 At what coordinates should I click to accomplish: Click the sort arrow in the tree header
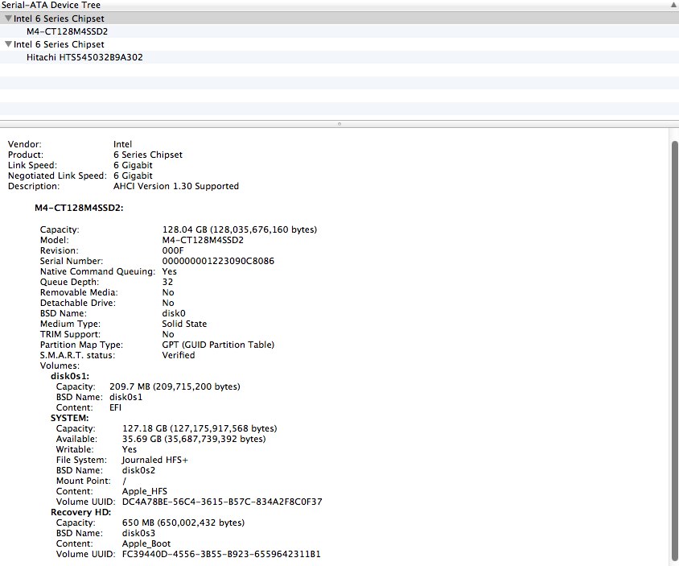coord(674,5)
